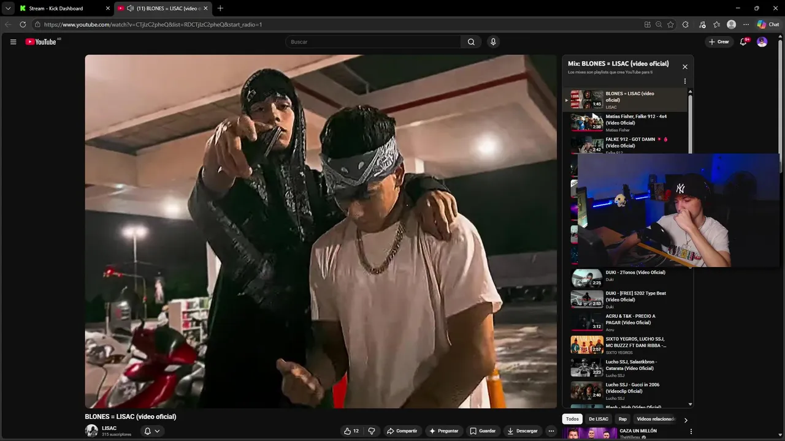This screenshot has width=785, height=441.
Task: Open a new browser tab
Action: click(220, 9)
